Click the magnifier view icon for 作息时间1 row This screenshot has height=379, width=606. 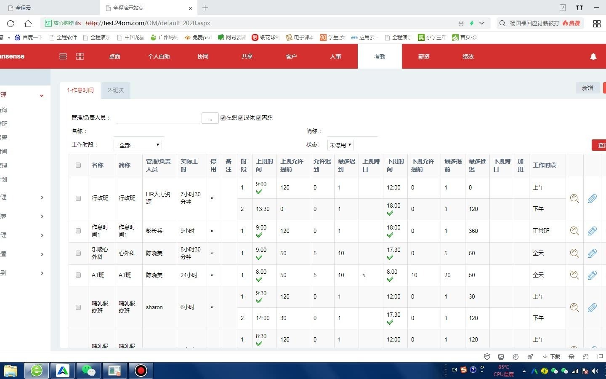click(x=574, y=231)
